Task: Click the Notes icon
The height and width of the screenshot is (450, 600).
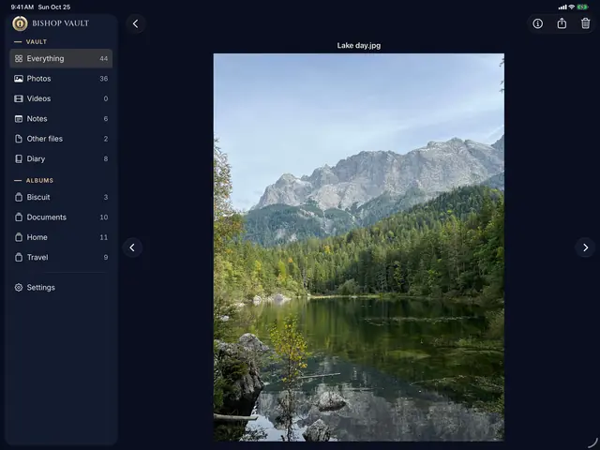Action: 19,119
